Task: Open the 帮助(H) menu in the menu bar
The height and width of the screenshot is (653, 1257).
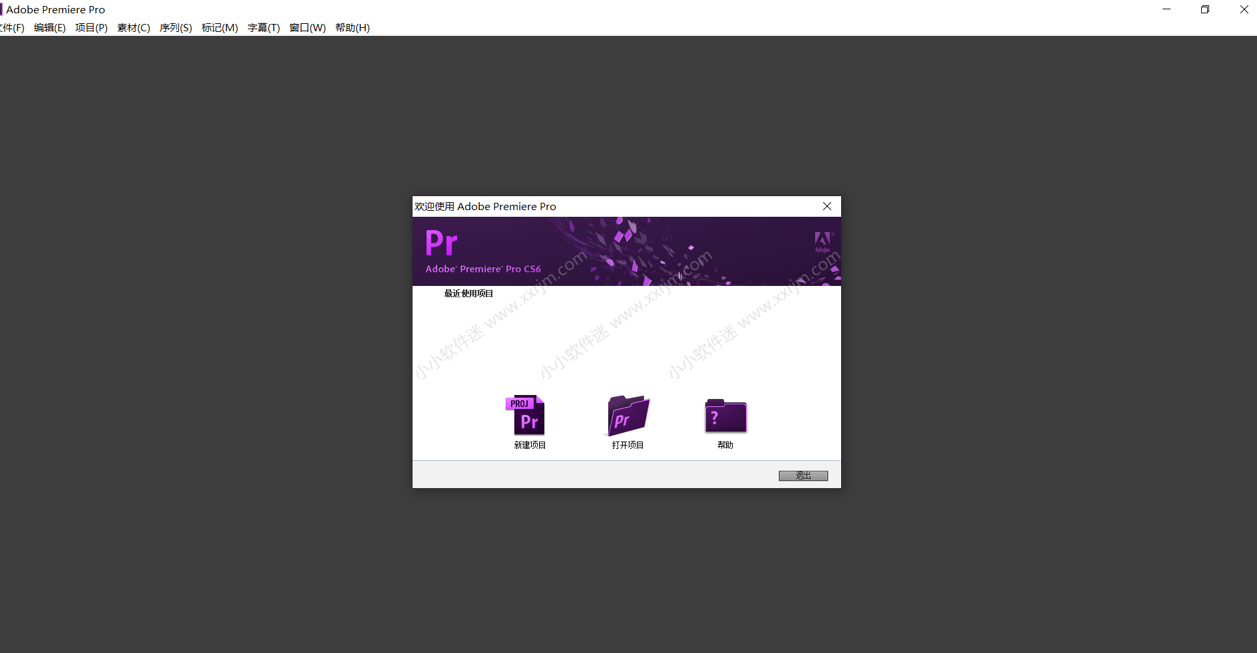Action: 353,27
